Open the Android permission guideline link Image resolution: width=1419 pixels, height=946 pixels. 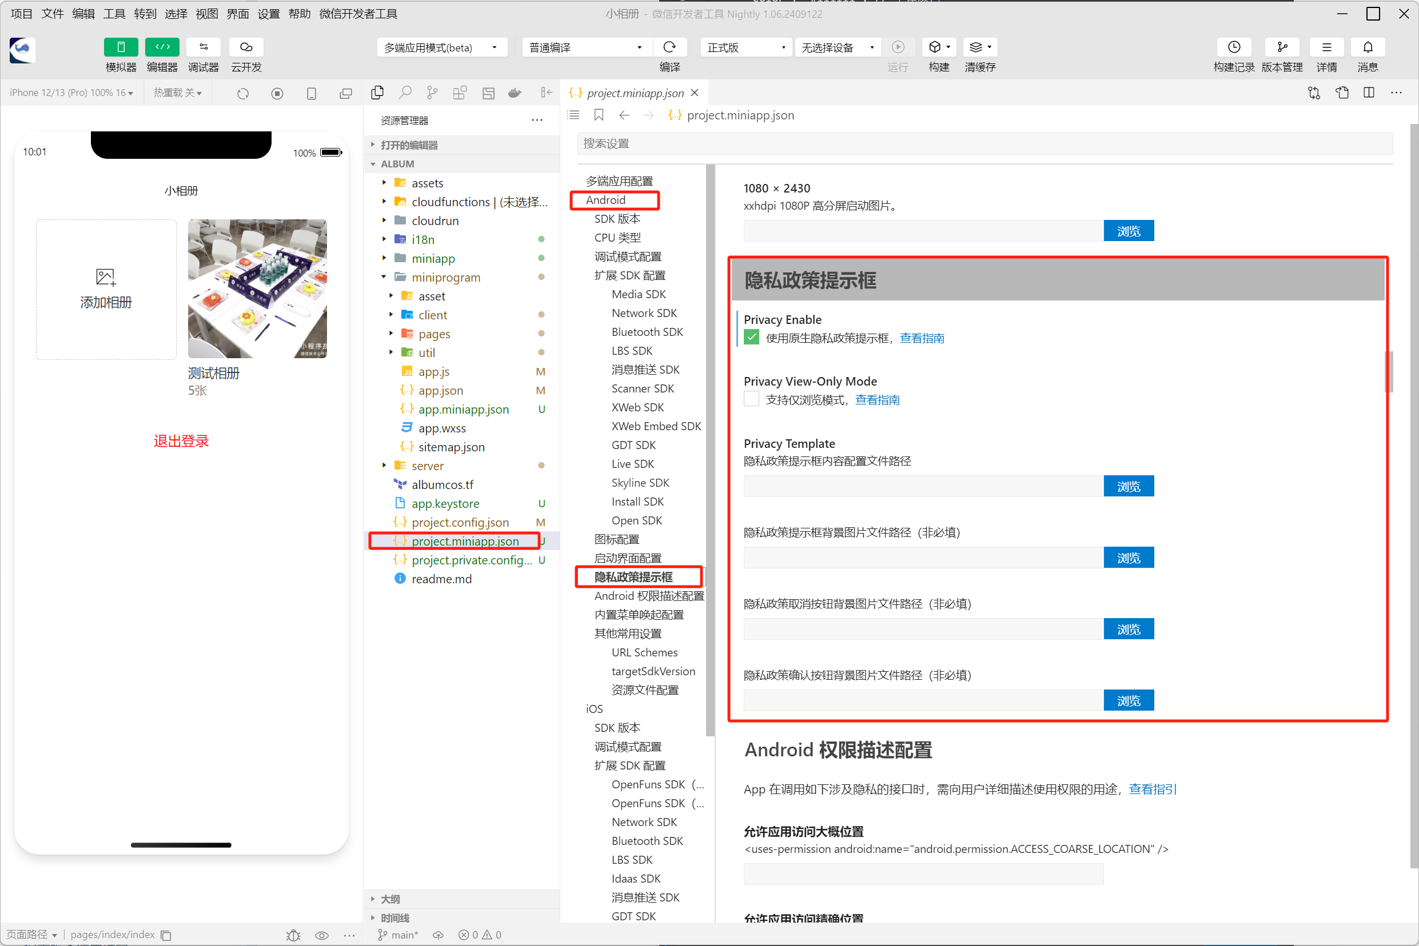pyautogui.click(x=1152, y=789)
